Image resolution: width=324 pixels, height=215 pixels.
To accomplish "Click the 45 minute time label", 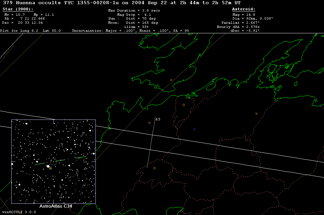I will point(158,119).
